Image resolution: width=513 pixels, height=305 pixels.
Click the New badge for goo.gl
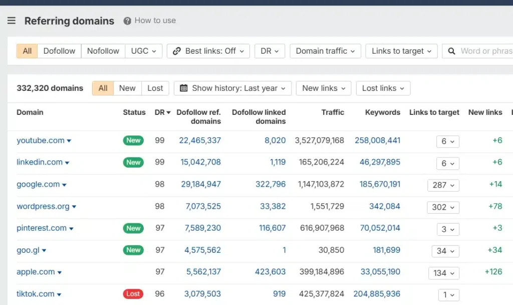click(x=133, y=250)
